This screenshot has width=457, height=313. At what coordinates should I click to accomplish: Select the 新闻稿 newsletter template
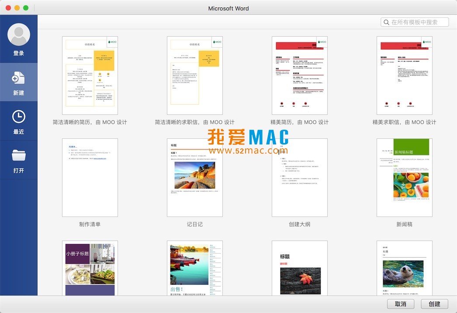405,178
